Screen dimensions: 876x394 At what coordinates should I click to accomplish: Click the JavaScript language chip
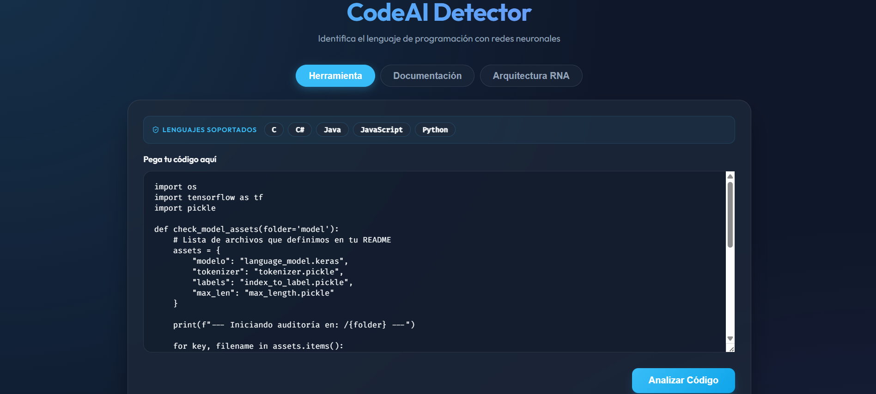point(381,130)
